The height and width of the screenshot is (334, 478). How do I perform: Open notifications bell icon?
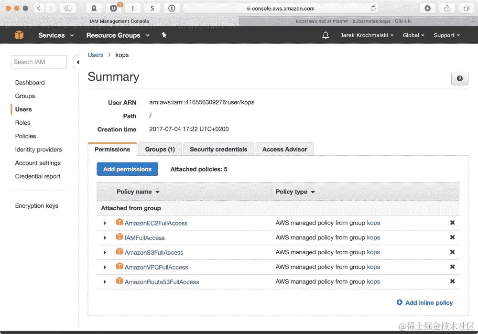326,35
